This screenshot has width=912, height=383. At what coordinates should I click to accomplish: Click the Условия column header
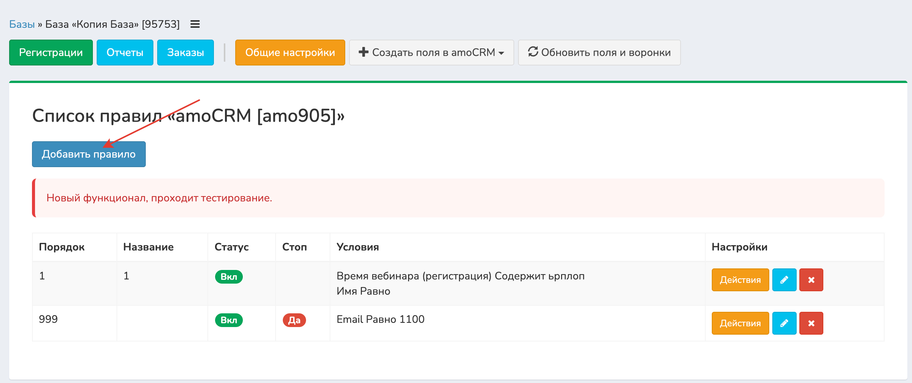[x=357, y=247]
